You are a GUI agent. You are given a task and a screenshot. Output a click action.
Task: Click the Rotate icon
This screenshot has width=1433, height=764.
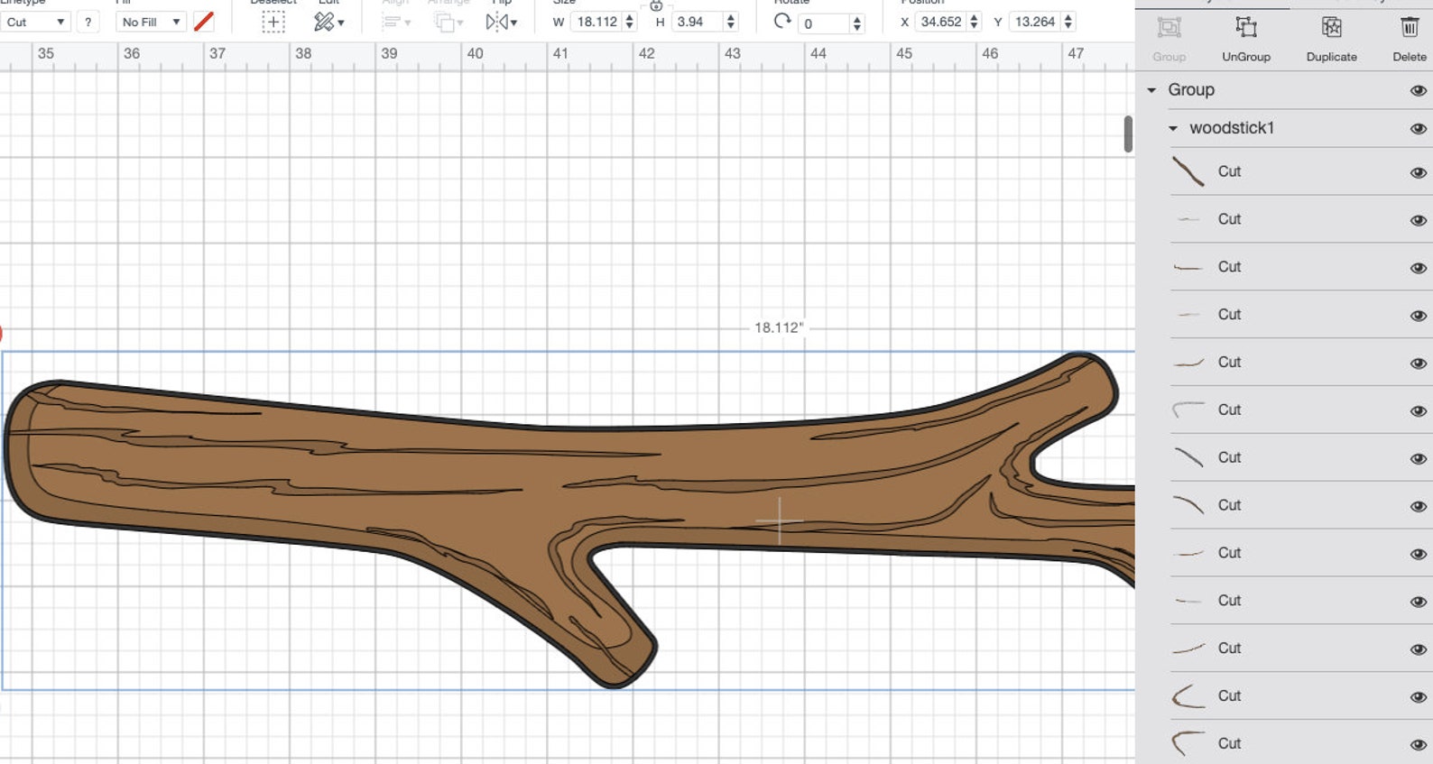click(x=782, y=21)
